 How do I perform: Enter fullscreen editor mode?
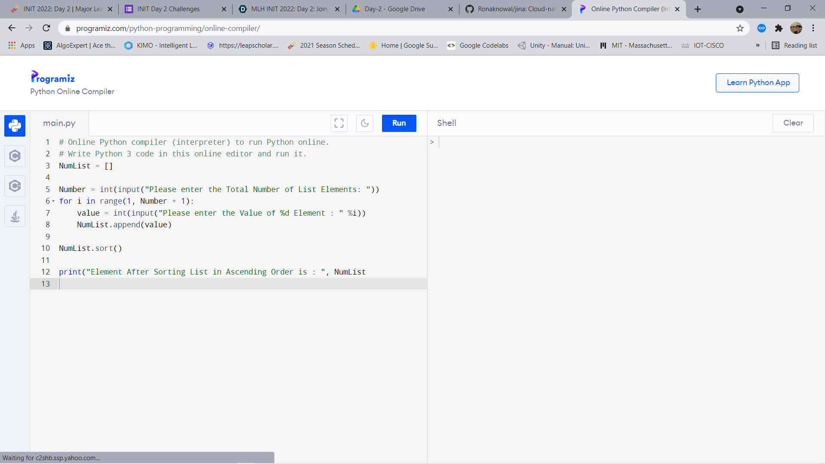(x=339, y=123)
